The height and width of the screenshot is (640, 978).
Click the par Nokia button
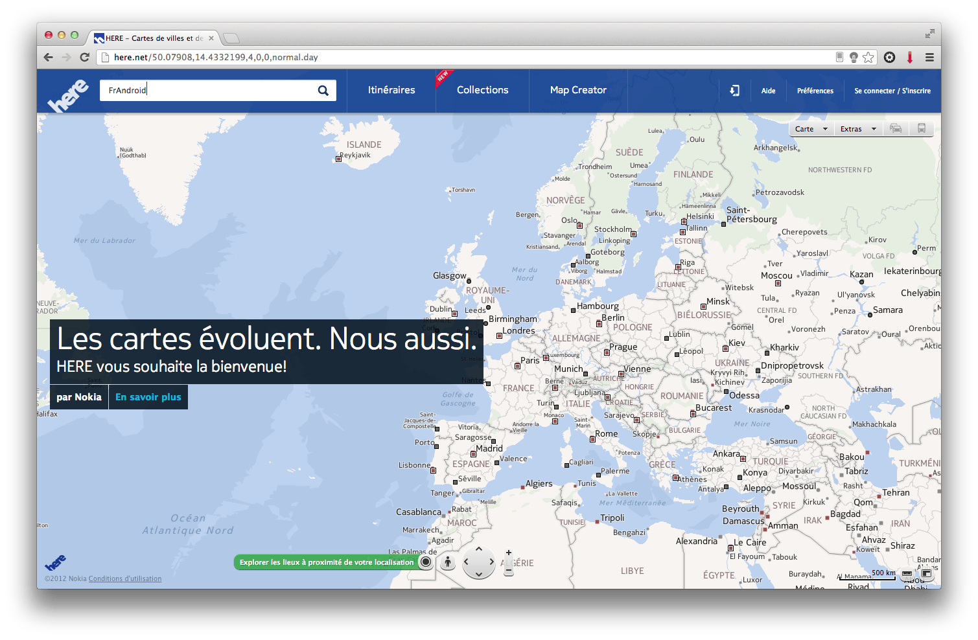pyautogui.click(x=79, y=397)
